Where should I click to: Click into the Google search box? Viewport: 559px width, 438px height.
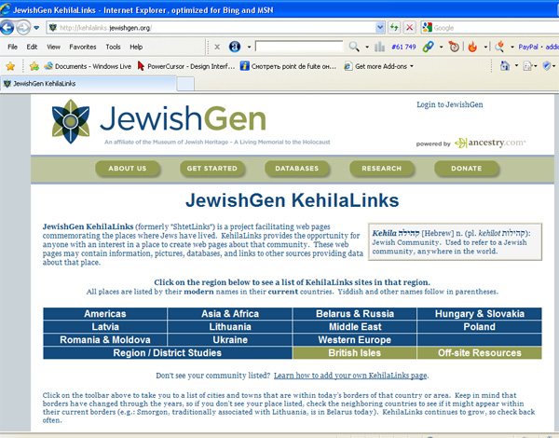496,27
